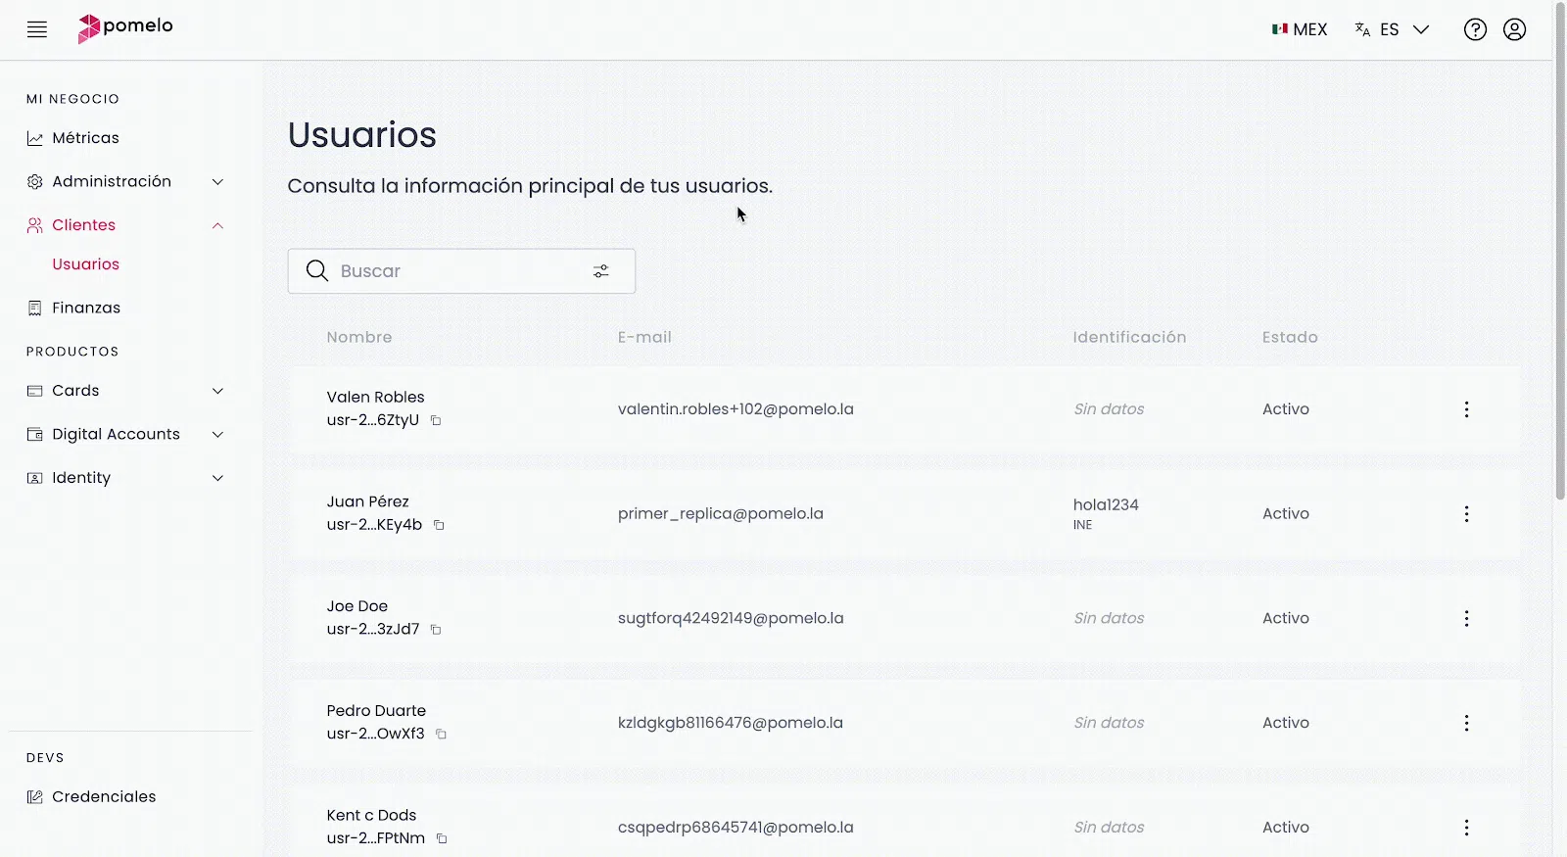Image resolution: width=1567 pixels, height=857 pixels.
Task: Click Activo status in Juan Pérez row
Action: 1286,514
